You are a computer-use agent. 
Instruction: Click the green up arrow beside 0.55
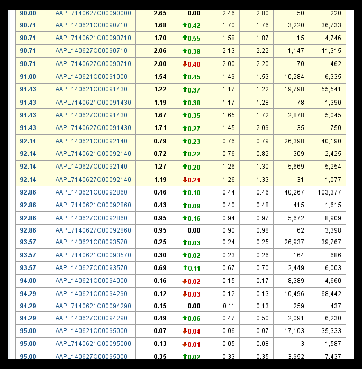[185, 38]
